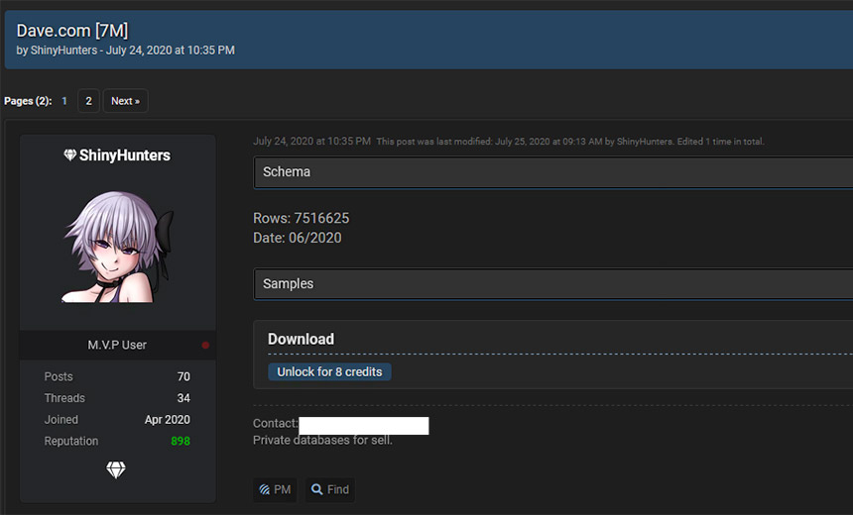Unlock download for 8 credits
This screenshot has width=853, height=515.
329,372
